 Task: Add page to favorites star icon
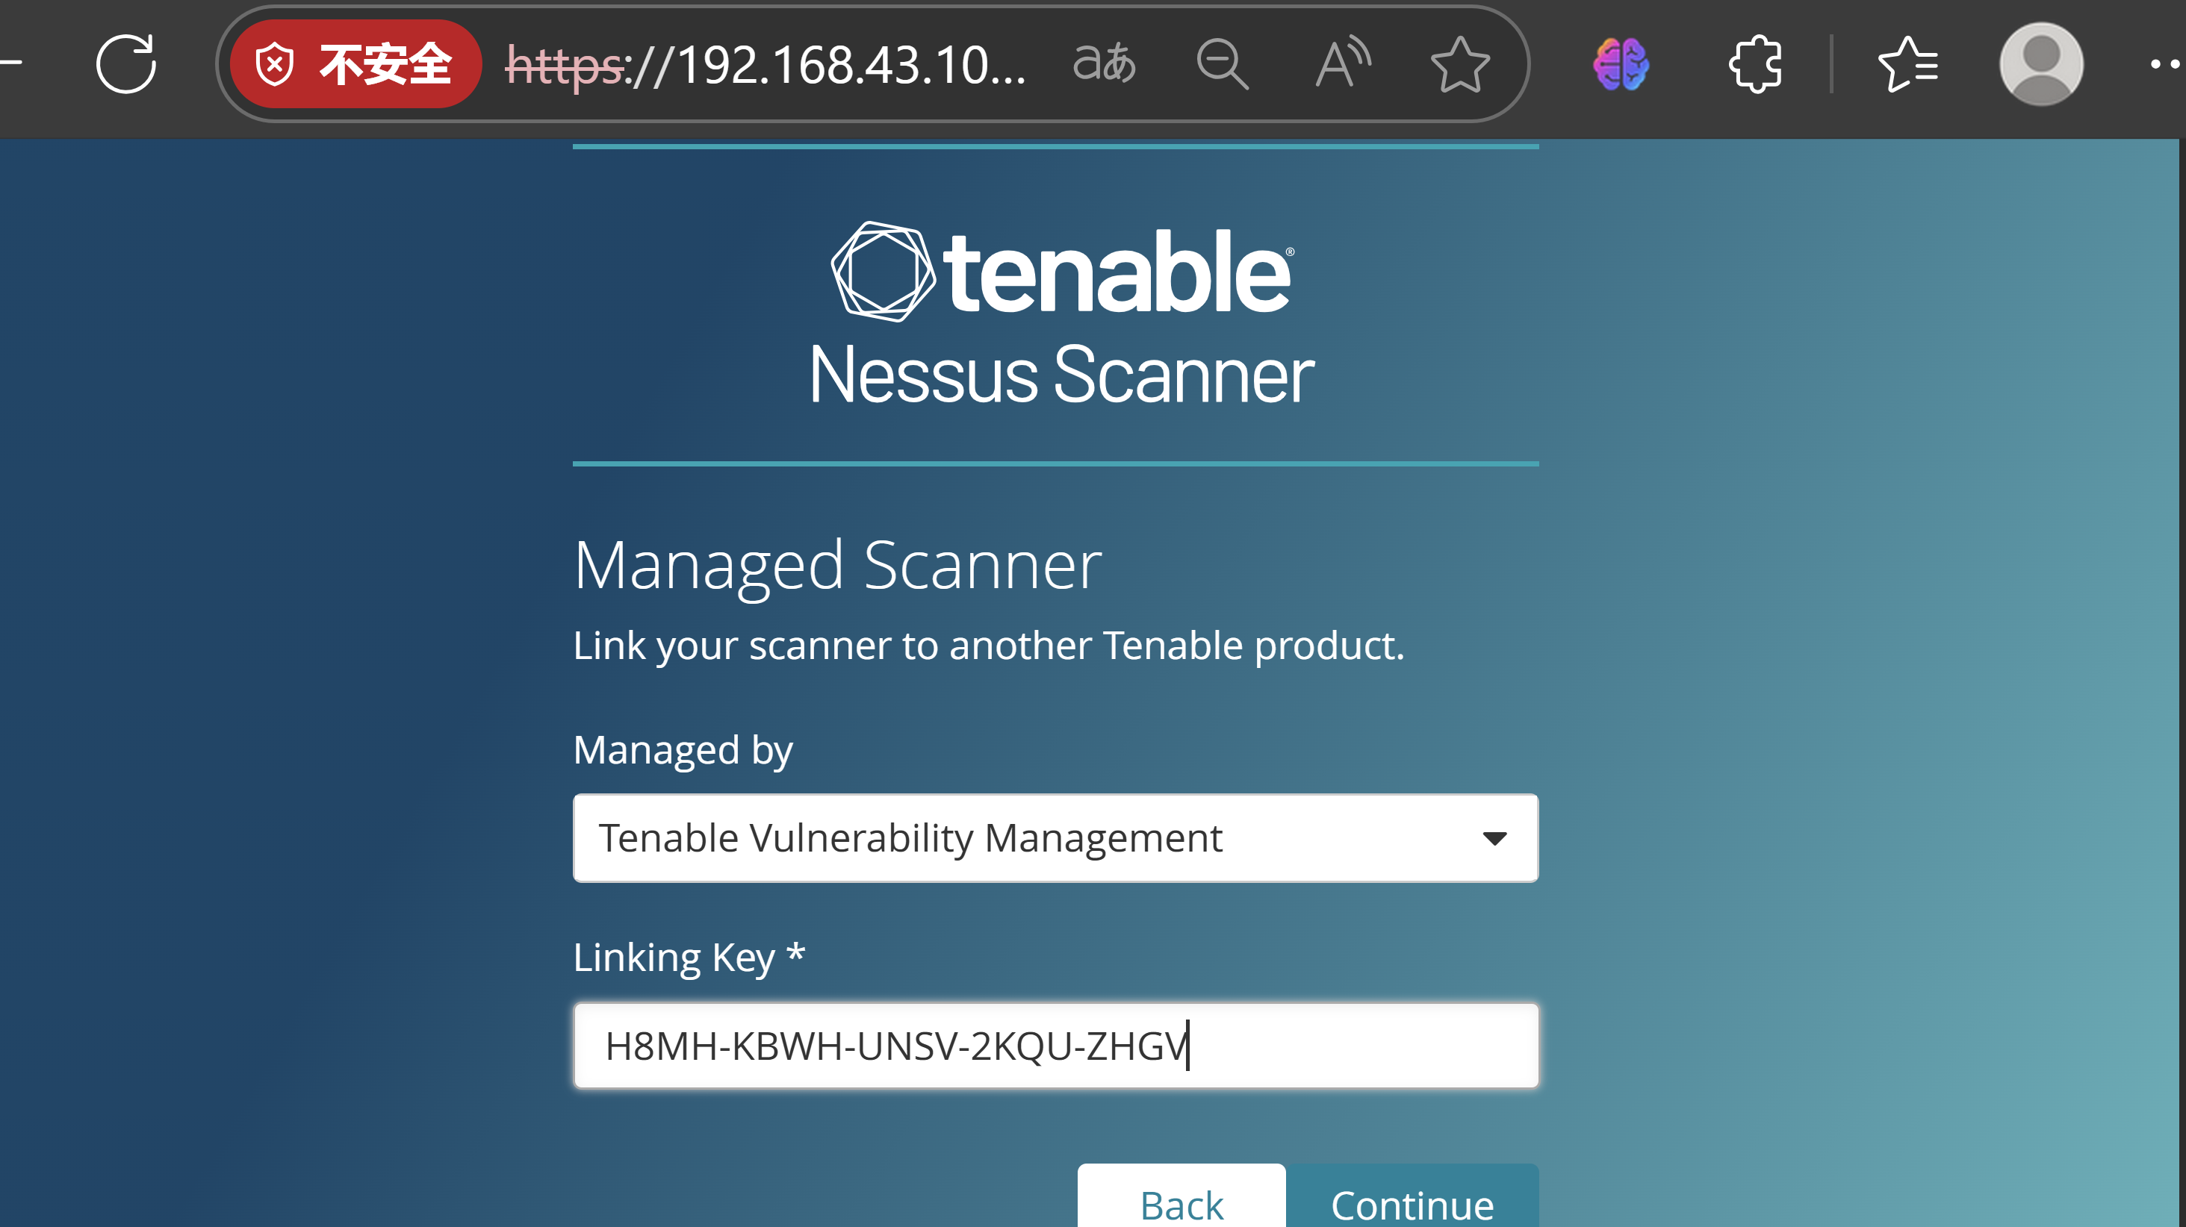click(1459, 63)
